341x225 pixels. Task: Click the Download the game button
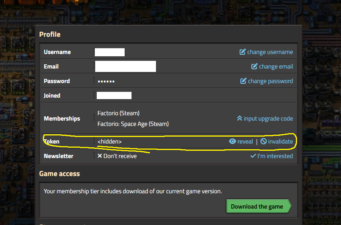click(258, 206)
